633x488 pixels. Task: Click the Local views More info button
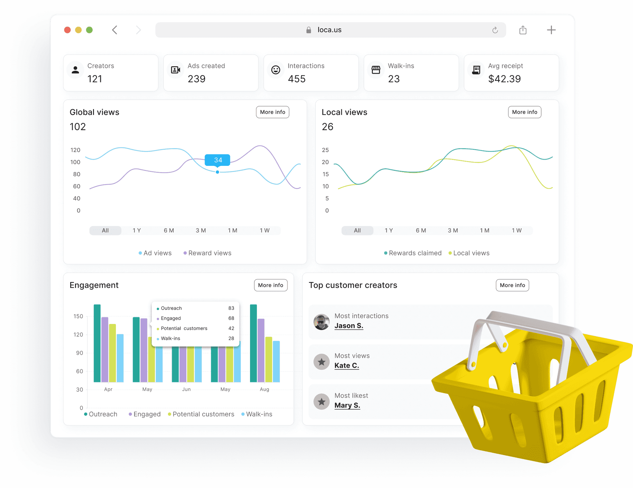tap(524, 112)
